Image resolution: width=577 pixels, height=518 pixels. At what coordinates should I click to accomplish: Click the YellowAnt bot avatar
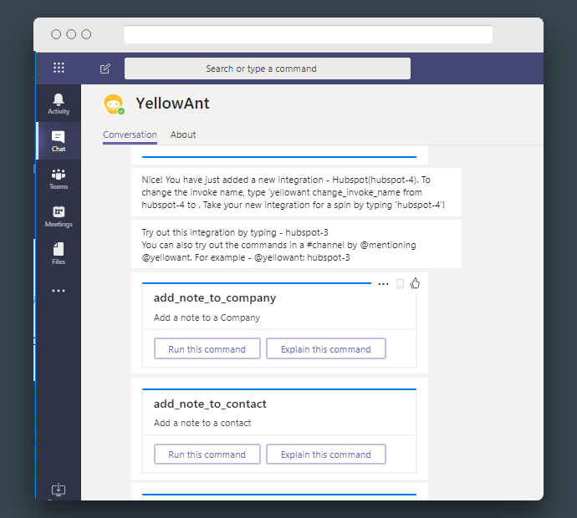tap(114, 104)
